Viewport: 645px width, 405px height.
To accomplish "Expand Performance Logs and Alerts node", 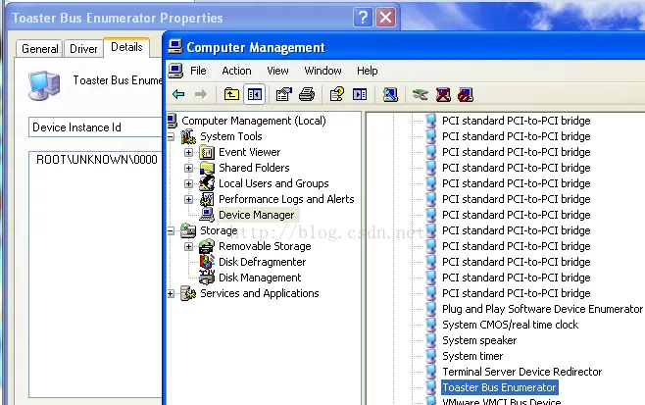I will click(x=189, y=199).
